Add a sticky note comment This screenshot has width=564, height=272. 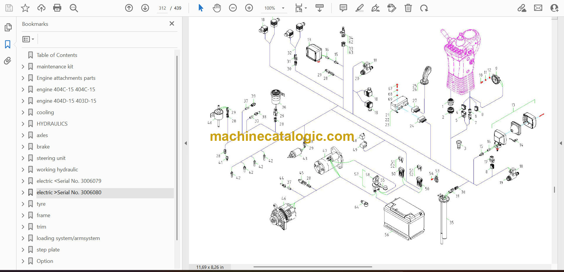pyautogui.click(x=343, y=8)
